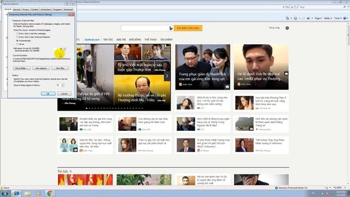Open the General tab in Internet Options

click(8, 9)
